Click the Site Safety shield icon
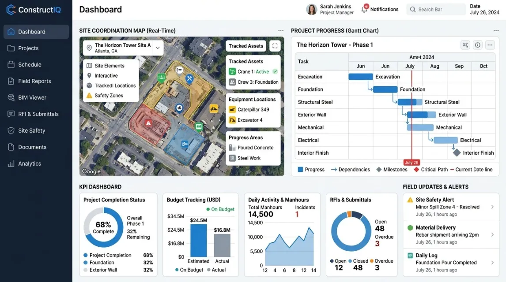Viewport: 506px width, 282px height. pos(11,130)
